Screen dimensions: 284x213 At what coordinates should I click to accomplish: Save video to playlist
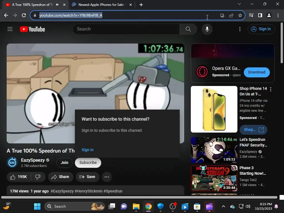[87, 177]
